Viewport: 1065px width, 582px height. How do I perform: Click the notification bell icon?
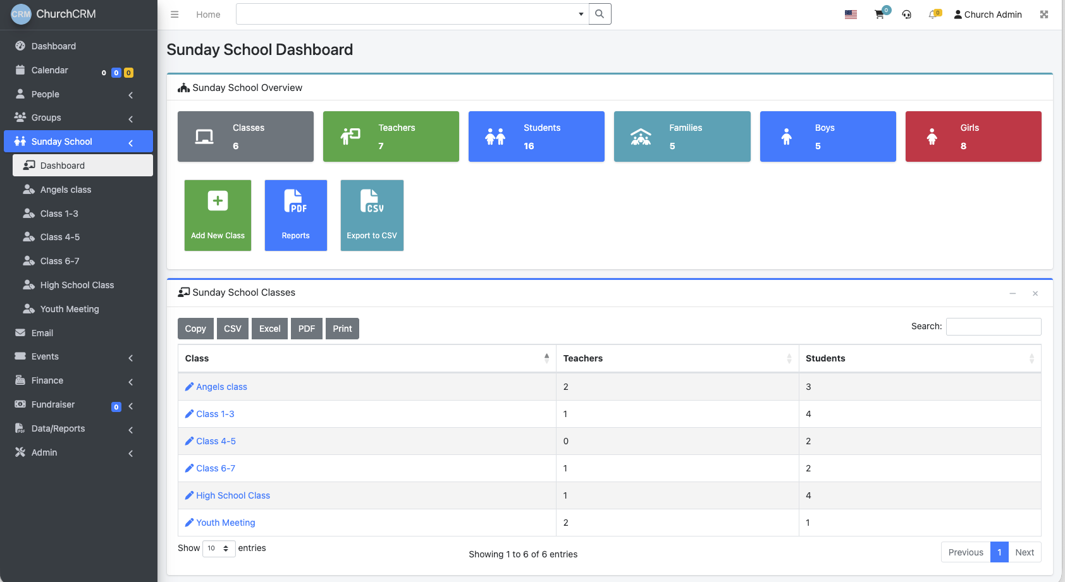(x=933, y=15)
